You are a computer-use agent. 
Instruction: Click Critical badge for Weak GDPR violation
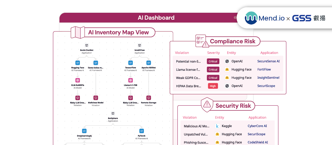click(213, 78)
